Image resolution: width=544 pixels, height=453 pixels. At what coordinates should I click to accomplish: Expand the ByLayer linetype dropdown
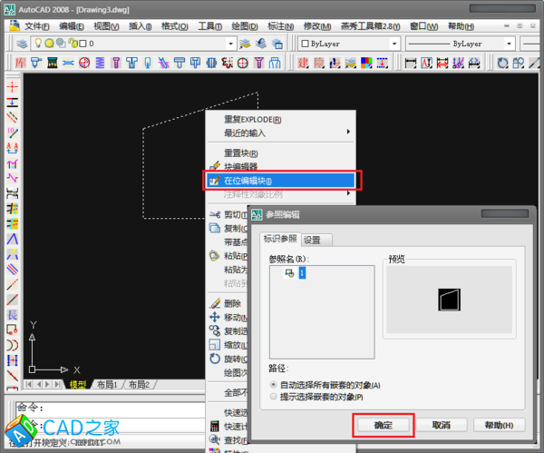click(535, 44)
